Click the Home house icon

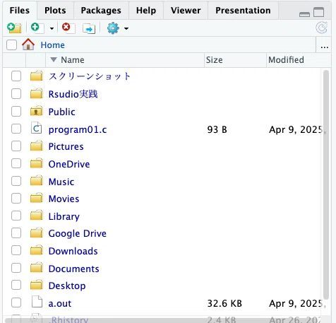[28, 45]
